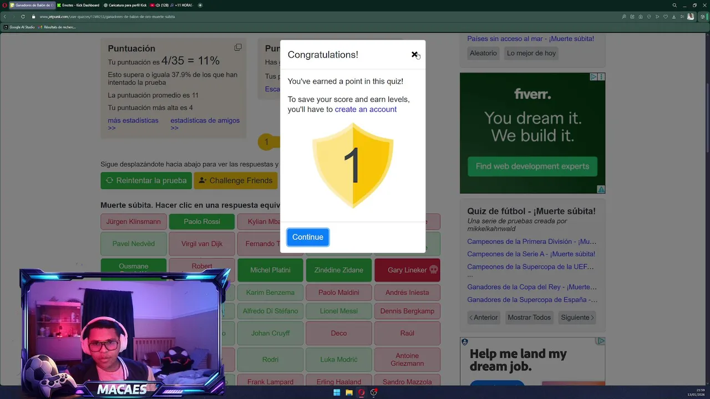Switch to 'Emotes - Kick Dashboard' tab

[79, 5]
